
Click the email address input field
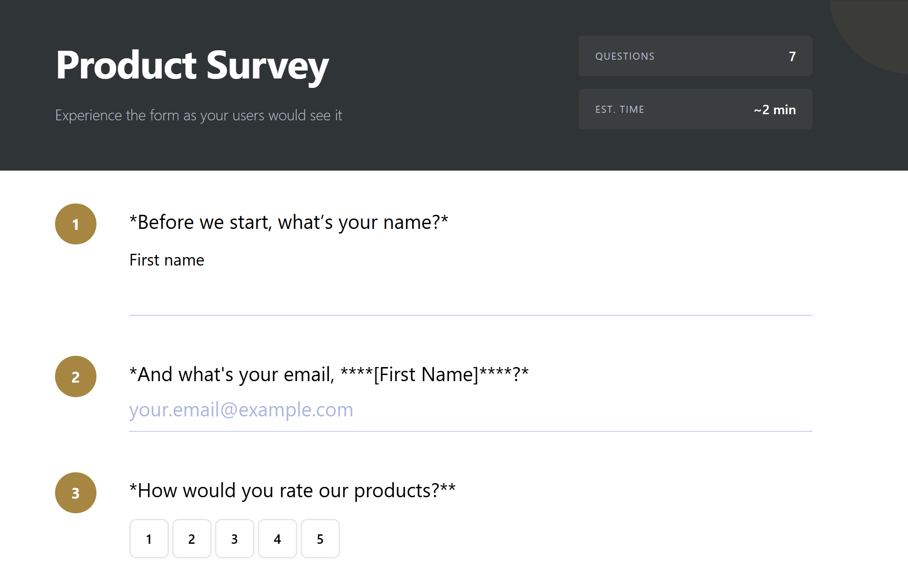pos(470,410)
